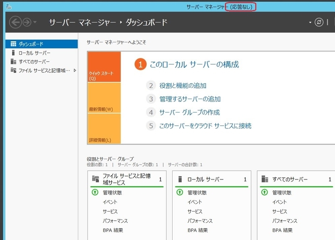
Task: Click the ローカル サーバー sidebar icon
Action: 13,53
